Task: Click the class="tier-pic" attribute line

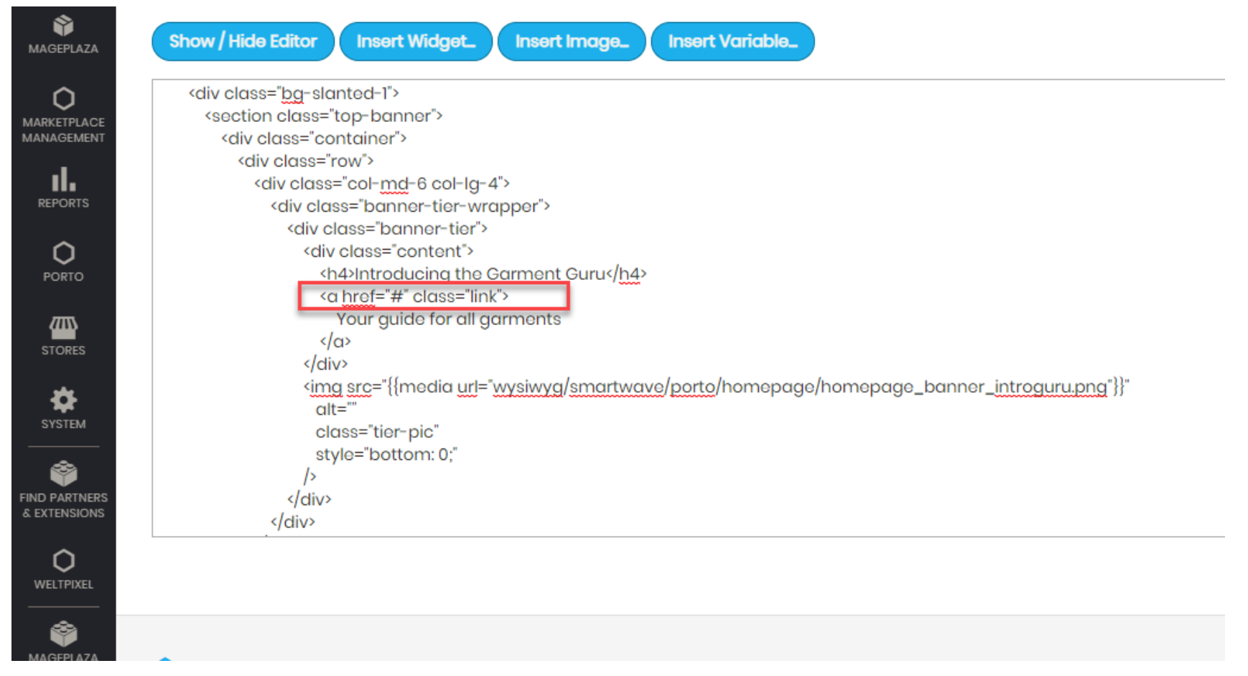Action: pos(377,432)
